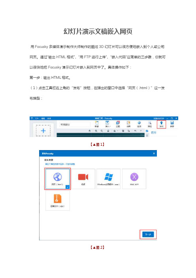
Task: Open the 选项 (Options) gear icon
Action: click(x=139, y=123)
